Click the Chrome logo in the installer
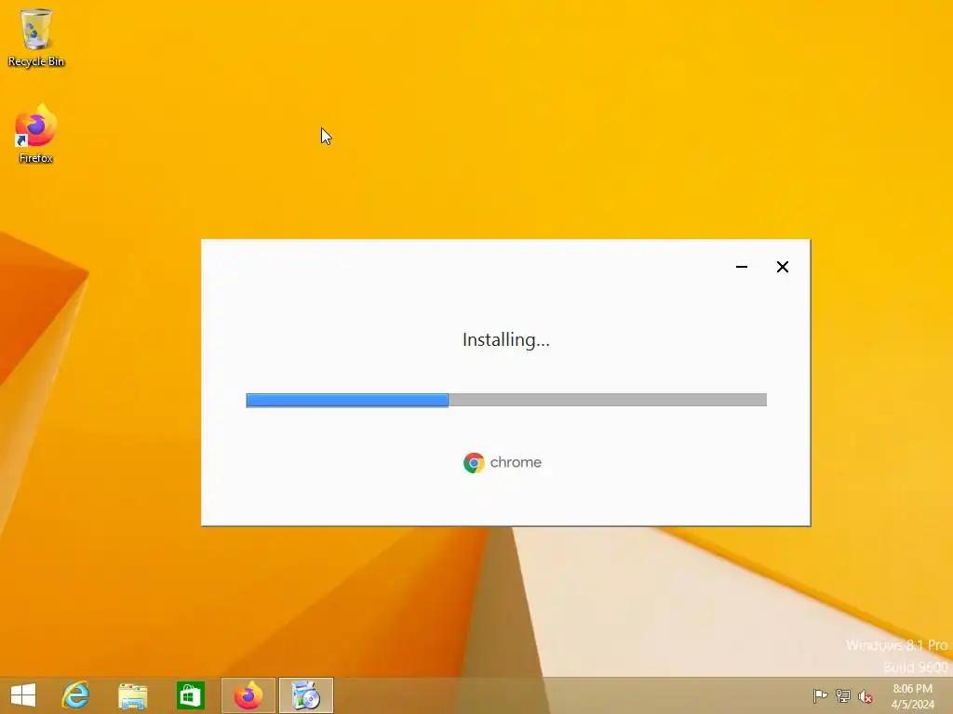 pyautogui.click(x=474, y=463)
